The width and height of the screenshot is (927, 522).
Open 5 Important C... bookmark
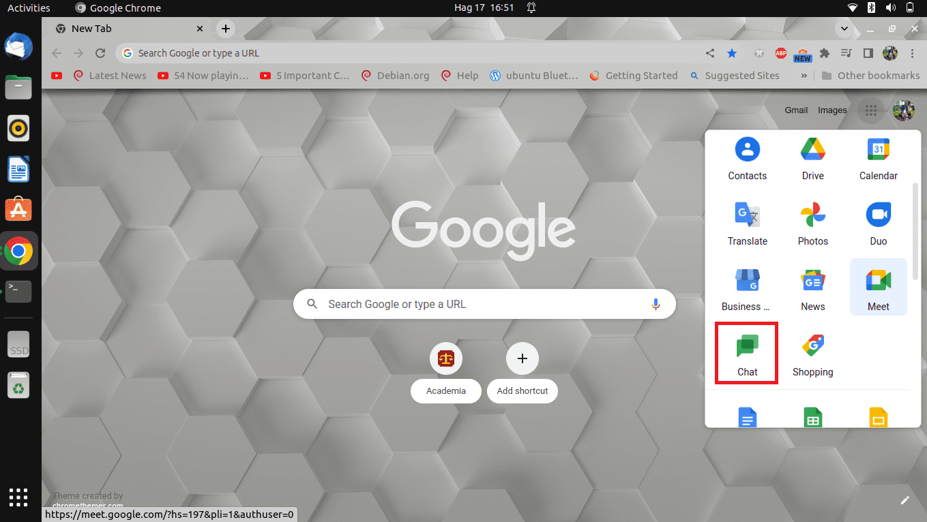tap(305, 76)
